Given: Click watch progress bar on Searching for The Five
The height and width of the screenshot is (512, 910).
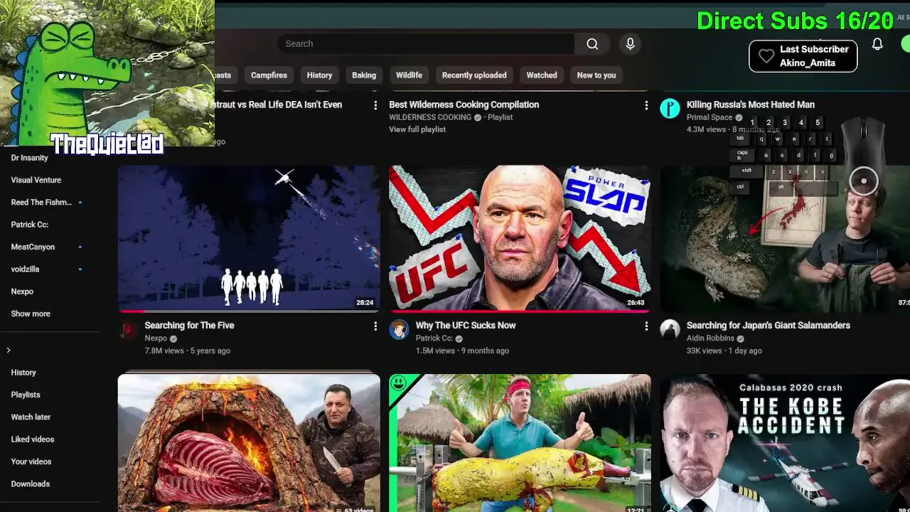Looking at the screenshot, I should click(249, 311).
